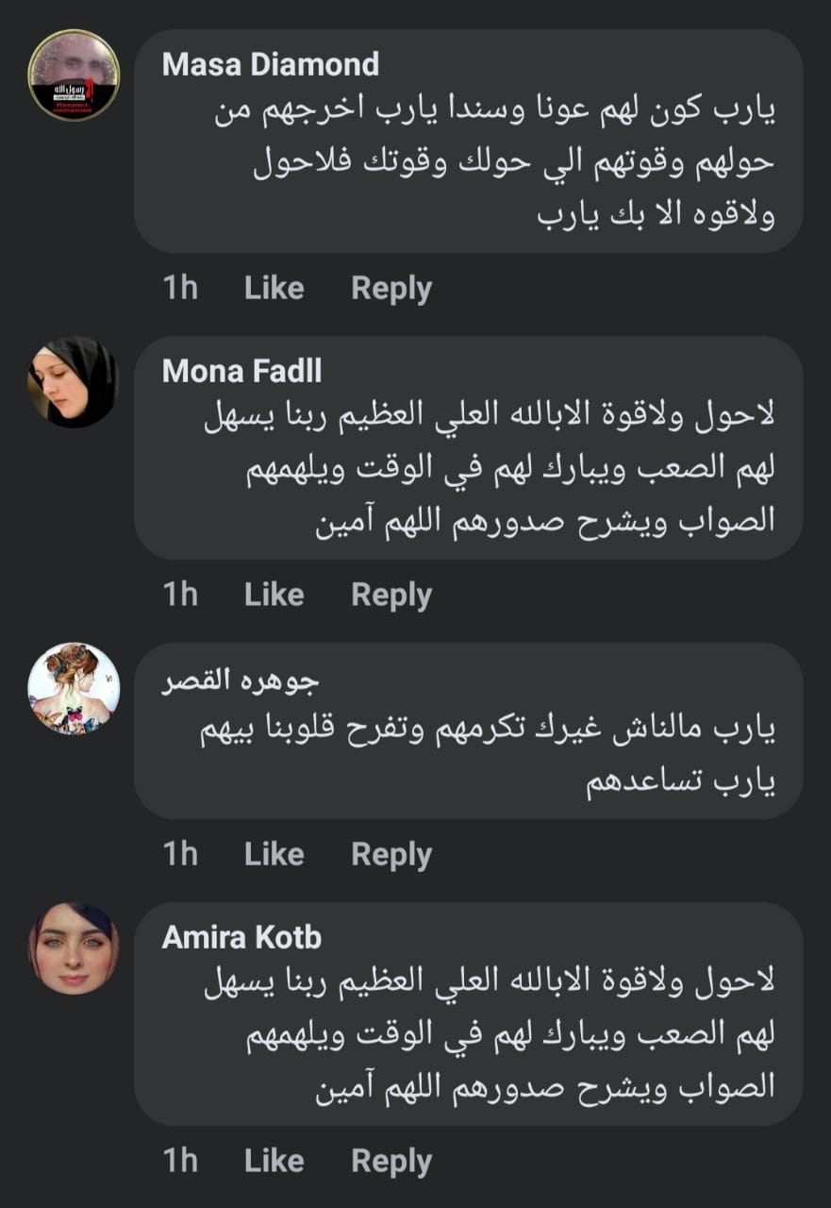Screen dimensions: 831x1208
Task: Open Masa Diamond's profile picture
Action: [74, 75]
